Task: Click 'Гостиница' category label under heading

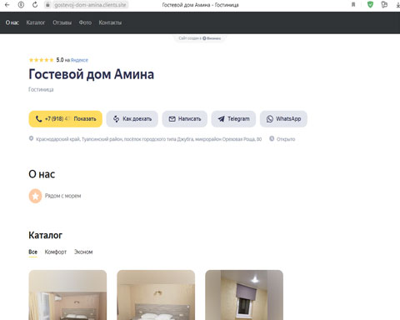Action: (x=41, y=89)
